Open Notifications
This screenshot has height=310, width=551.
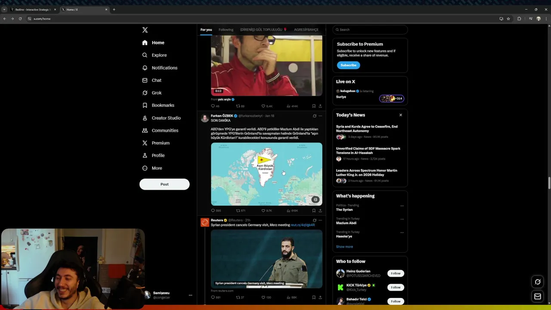[x=160, y=68]
